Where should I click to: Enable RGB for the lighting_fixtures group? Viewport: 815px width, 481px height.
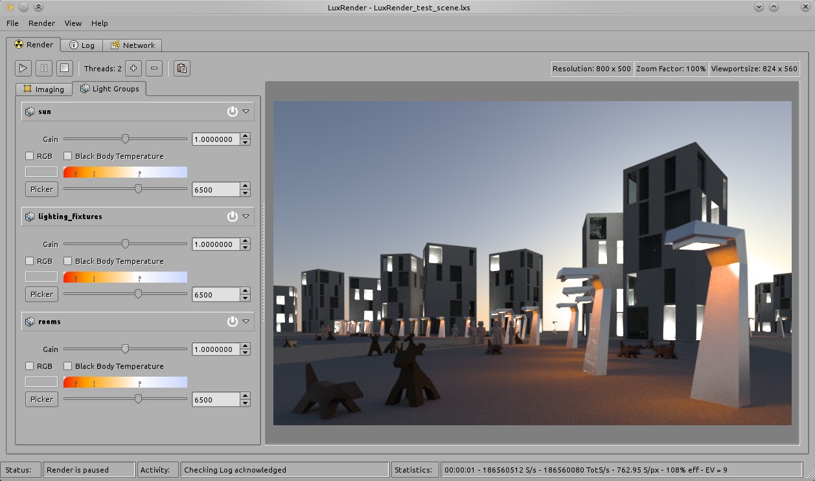click(29, 261)
